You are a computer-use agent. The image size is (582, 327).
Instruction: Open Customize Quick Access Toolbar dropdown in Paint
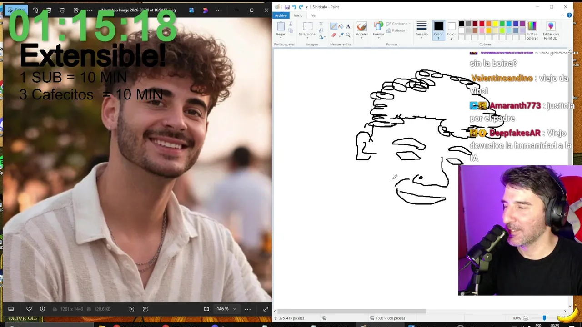click(x=306, y=7)
